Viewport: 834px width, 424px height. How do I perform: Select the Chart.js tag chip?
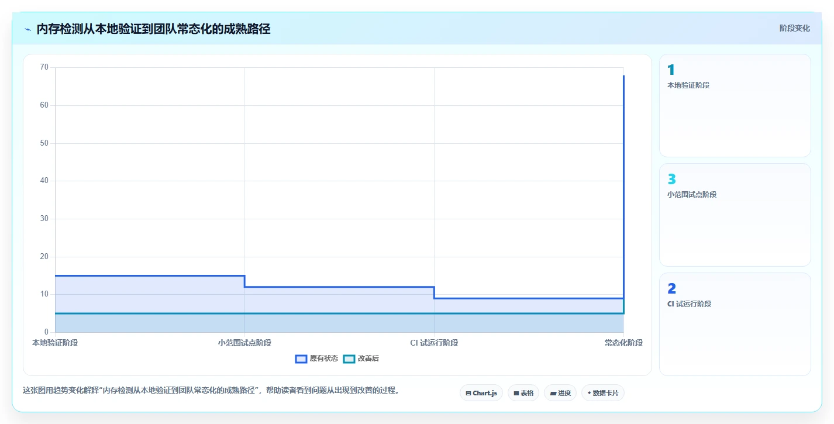click(x=481, y=393)
